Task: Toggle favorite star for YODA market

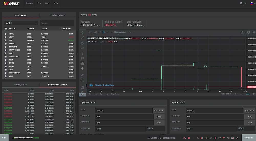Action: [x=5, y=34]
